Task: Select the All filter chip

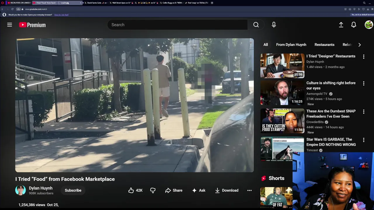Action: pyautogui.click(x=266, y=45)
